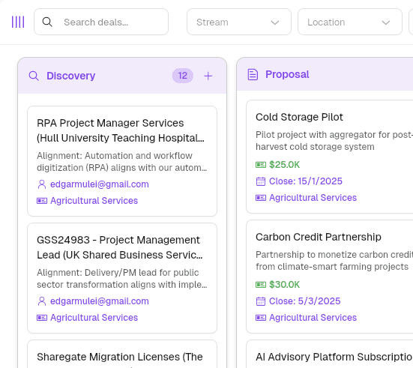This screenshot has width=413, height=368.
Task: Click the $30.0K deal value
Action: click(x=285, y=285)
